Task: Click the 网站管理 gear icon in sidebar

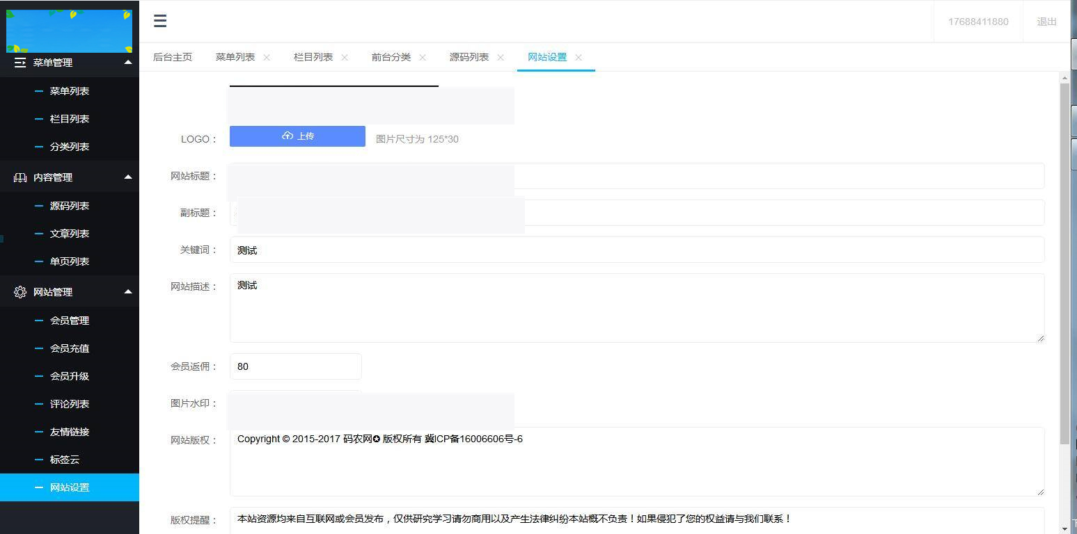Action: [19, 291]
